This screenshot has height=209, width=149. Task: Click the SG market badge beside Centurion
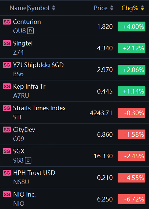(x=7, y=22)
